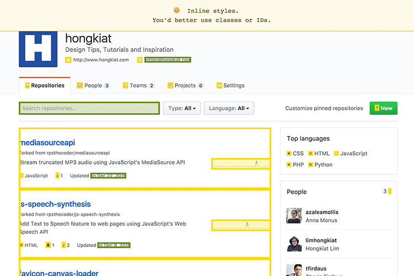
Task: Expand the Language: All dropdown
Action: click(x=229, y=108)
